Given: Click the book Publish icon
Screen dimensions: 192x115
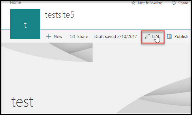Looking at the screenshot, I should 169,36.
